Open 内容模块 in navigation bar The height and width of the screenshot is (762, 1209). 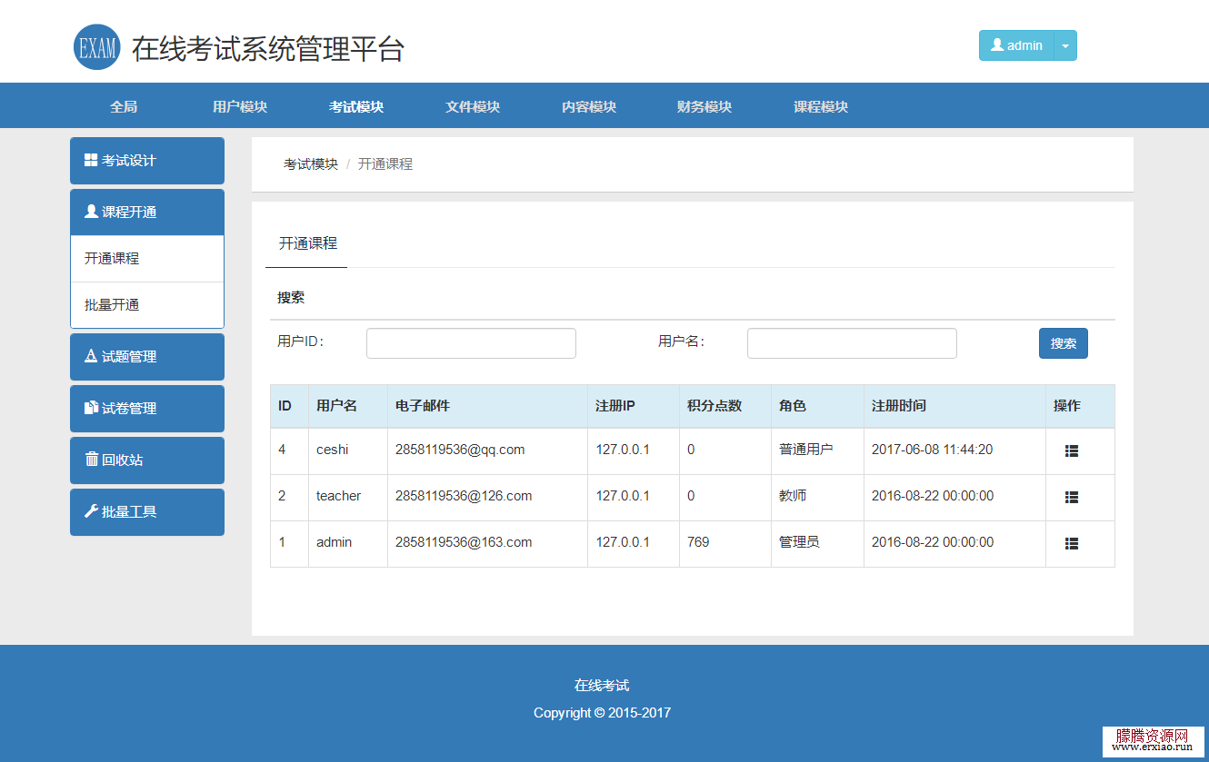click(589, 106)
